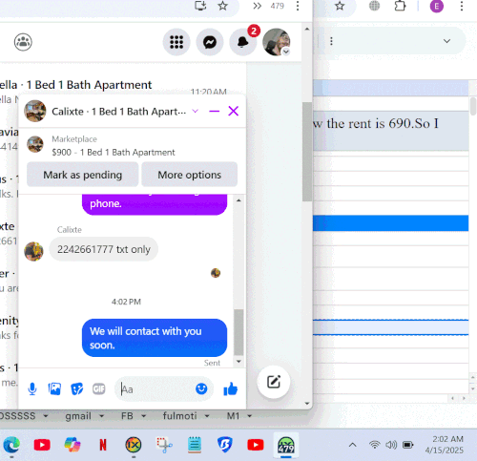Open Copilot from the taskbar
This screenshot has width=477, height=461.
point(73,445)
